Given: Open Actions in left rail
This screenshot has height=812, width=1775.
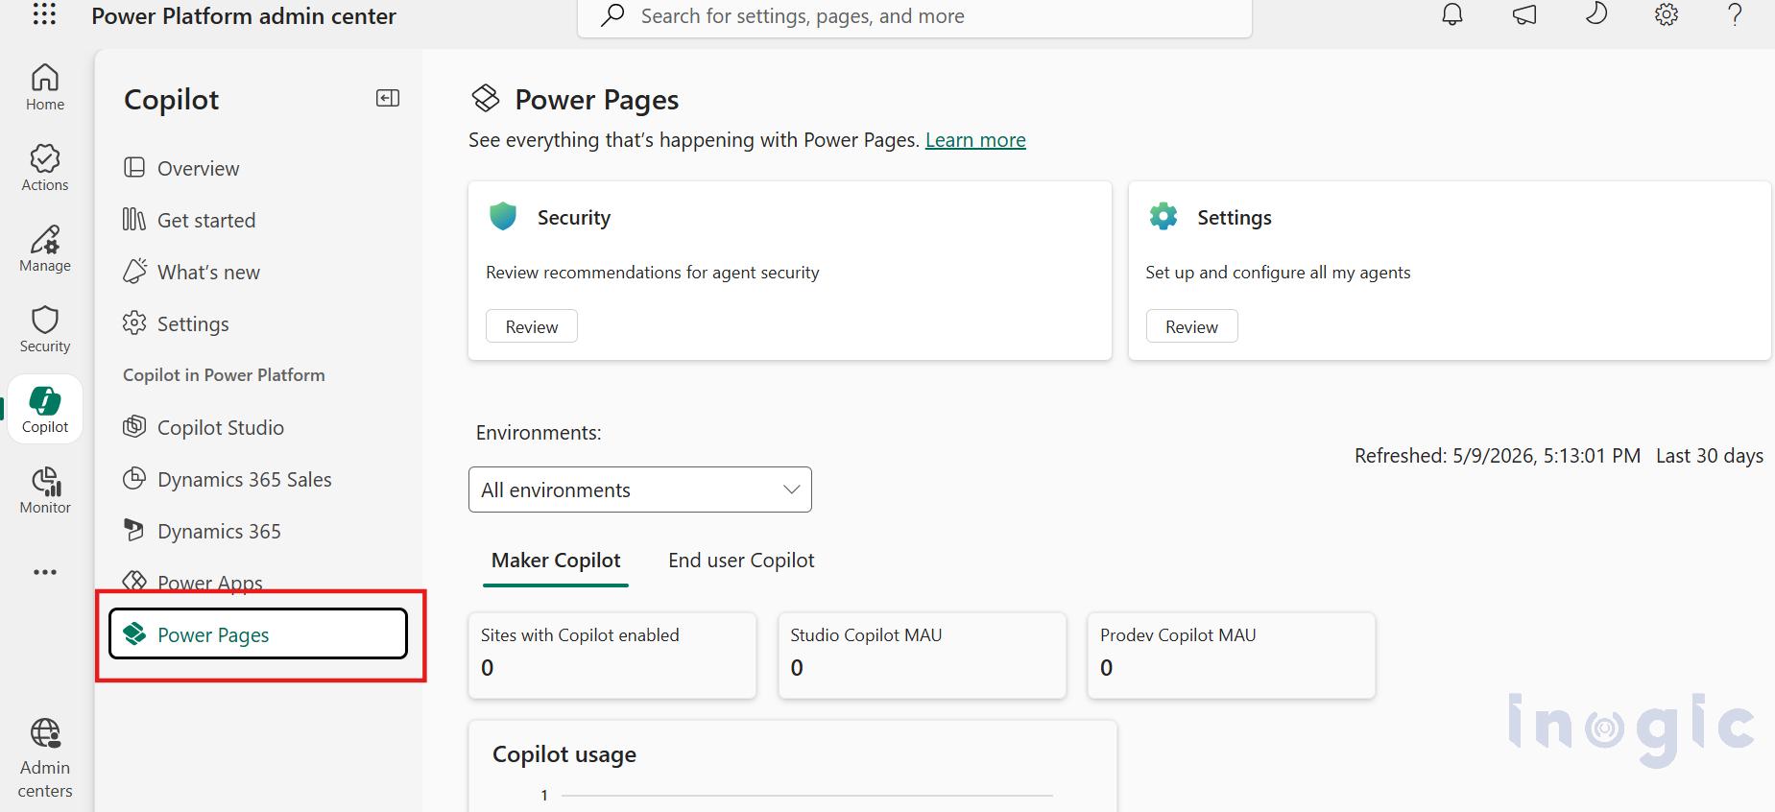Looking at the screenshot, I should (45, 168).
